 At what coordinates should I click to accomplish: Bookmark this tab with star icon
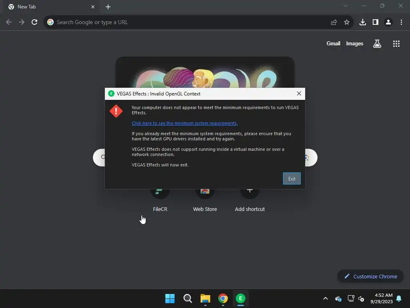[x=346, y=22]
